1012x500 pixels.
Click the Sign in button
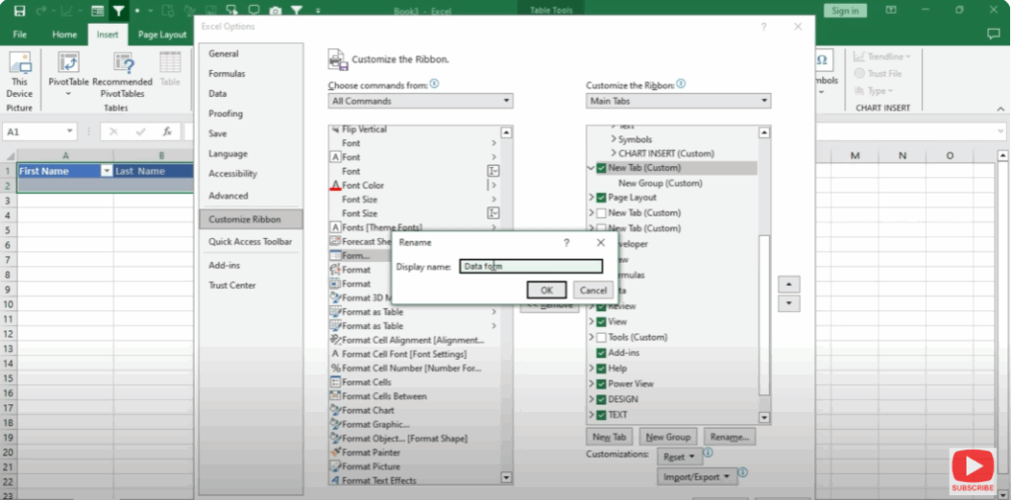845,11
